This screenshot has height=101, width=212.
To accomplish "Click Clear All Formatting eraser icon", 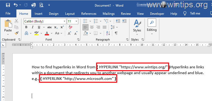I will click(70, 27).
